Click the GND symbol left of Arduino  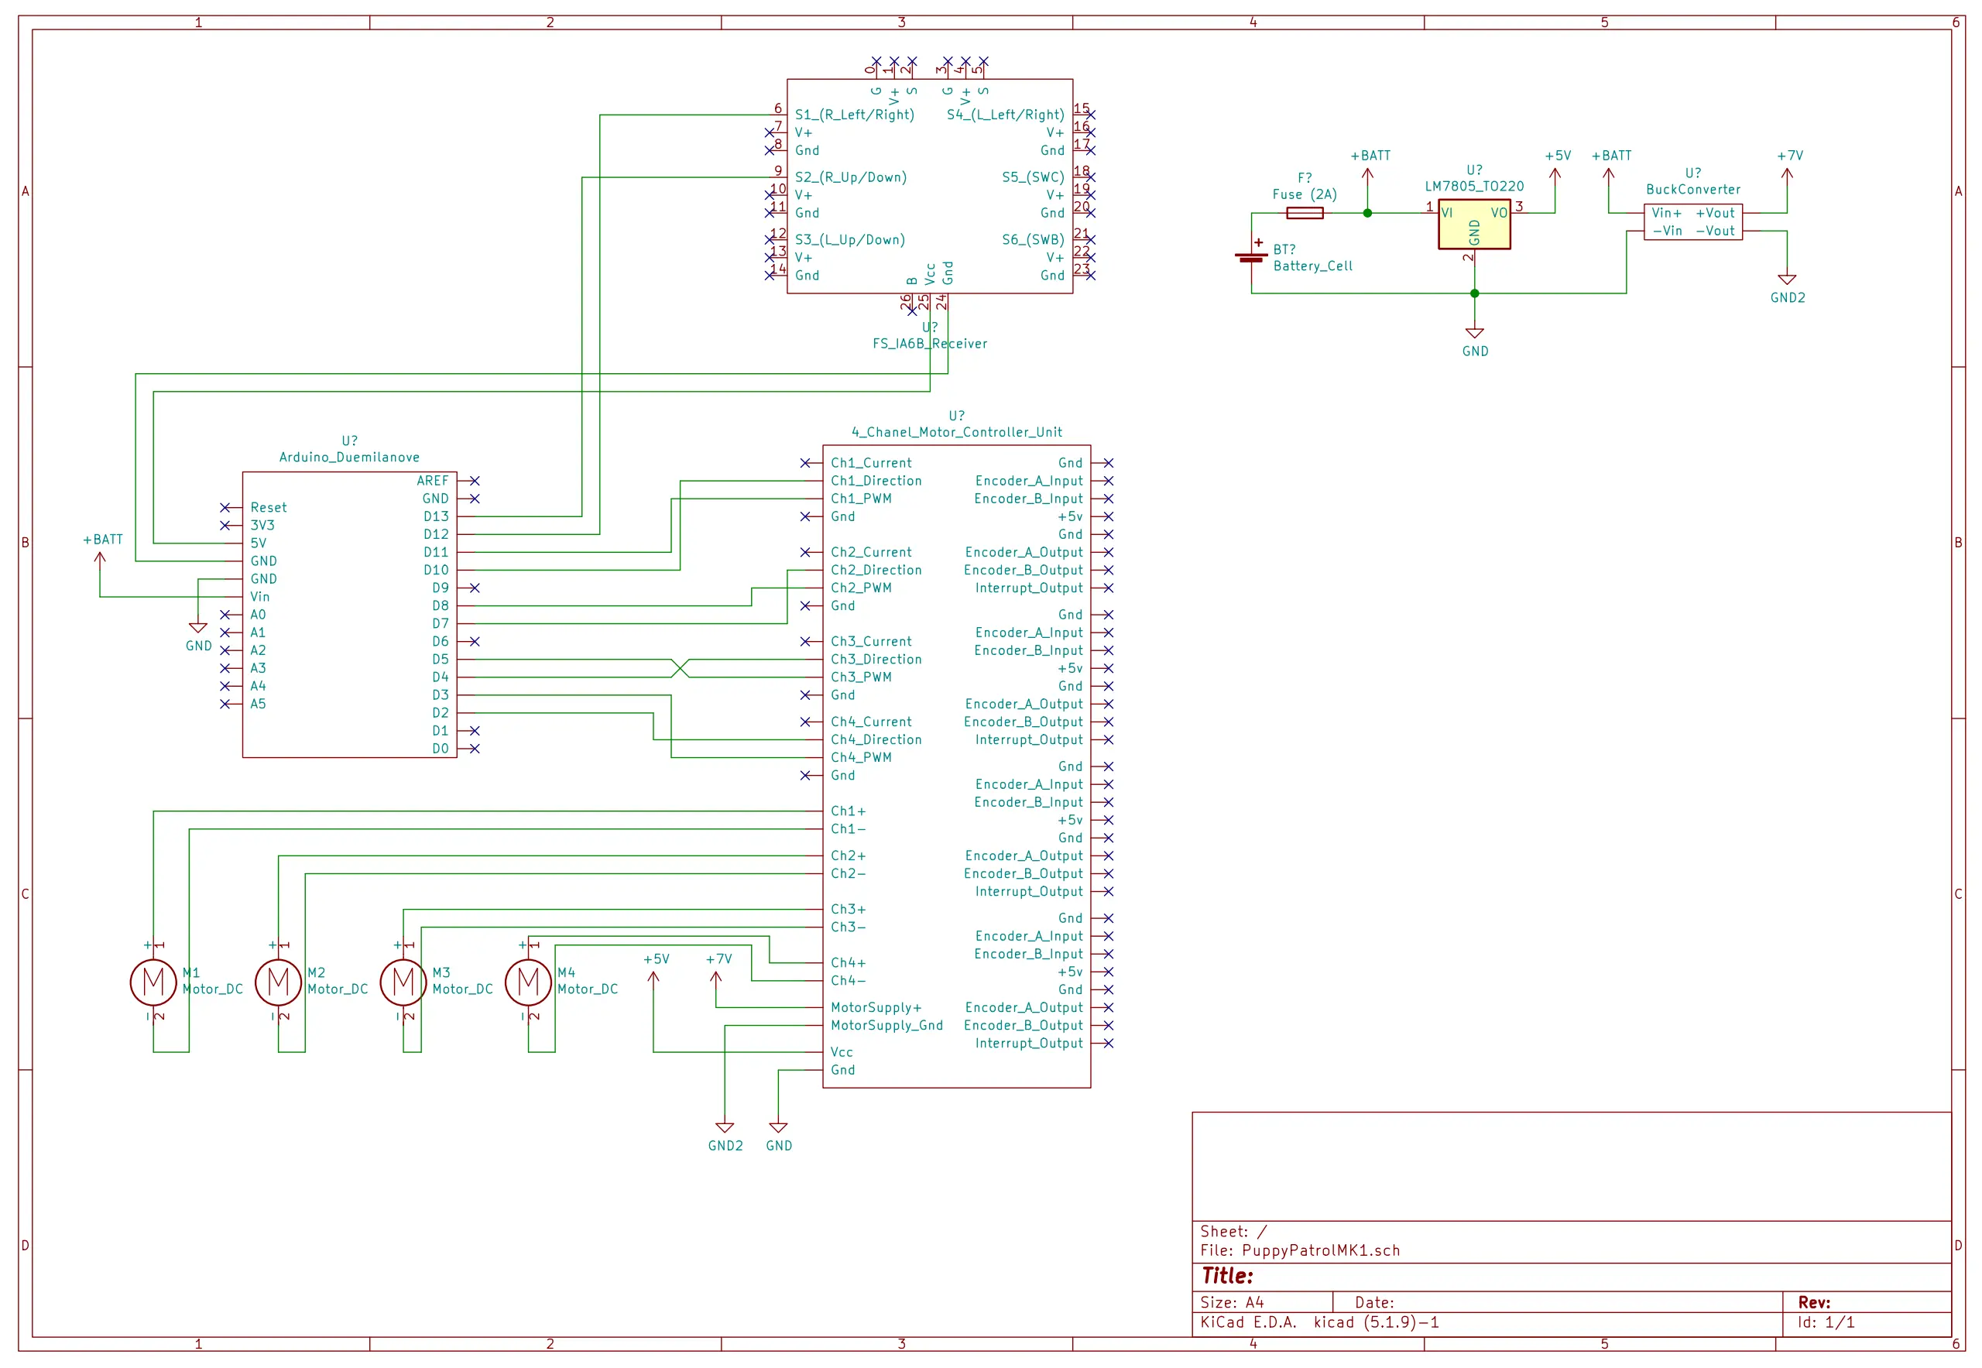tap(198, 629)
